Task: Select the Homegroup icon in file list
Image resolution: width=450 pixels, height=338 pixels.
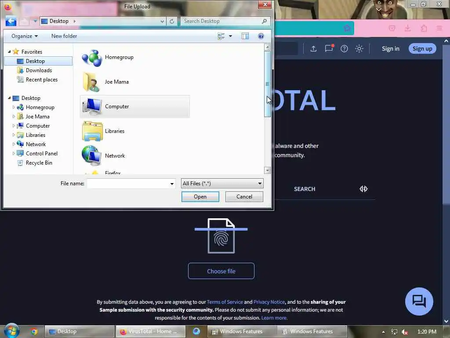Action: coord(92,58)
